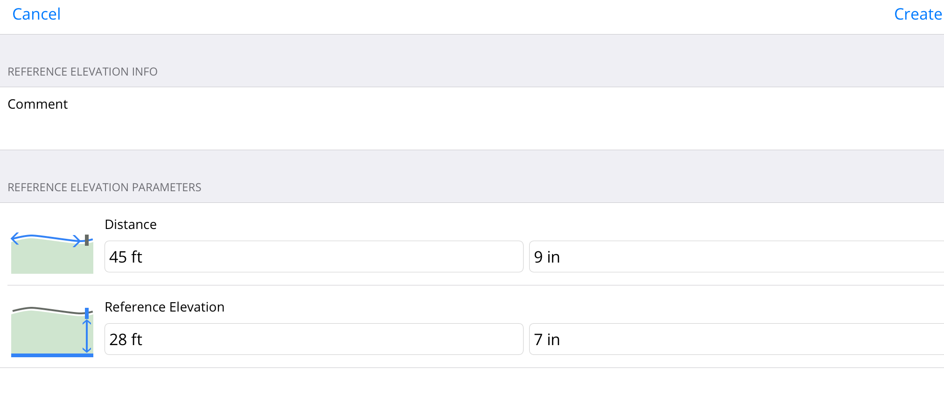Click the Comment label
This screenshot has width=944, height=416.
tap(38, 104)
